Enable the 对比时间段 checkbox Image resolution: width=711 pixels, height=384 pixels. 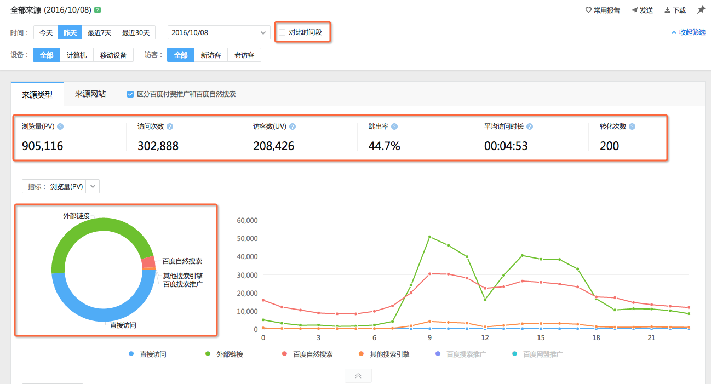[282, 32]
